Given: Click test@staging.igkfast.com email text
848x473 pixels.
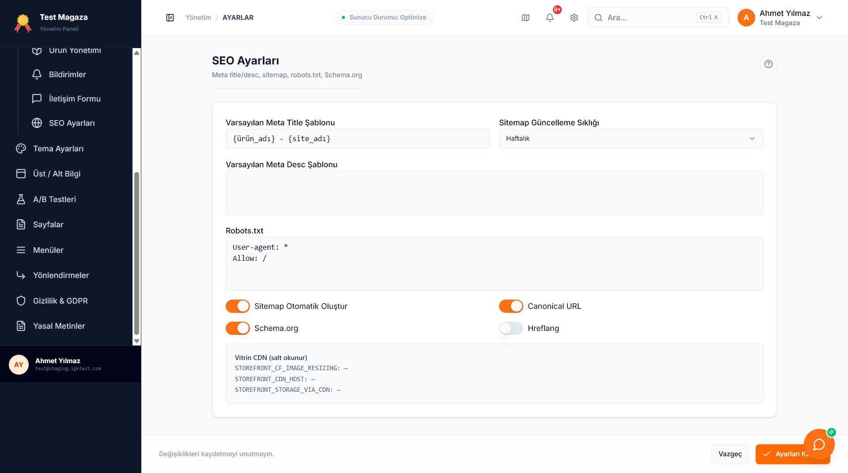Looking at the screenshot, I should click(x=68, y=369).
